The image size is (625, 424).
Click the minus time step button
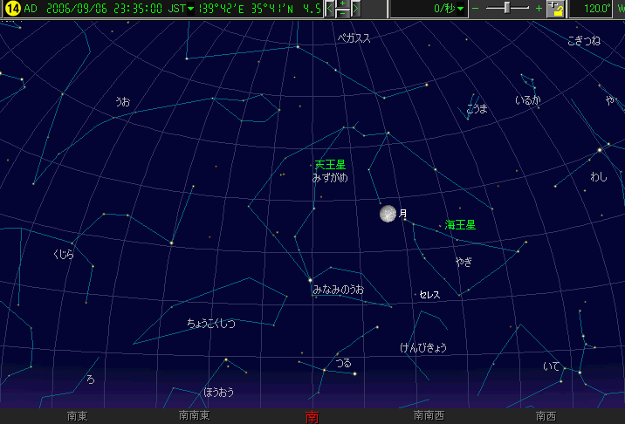[x=342, y=14]
